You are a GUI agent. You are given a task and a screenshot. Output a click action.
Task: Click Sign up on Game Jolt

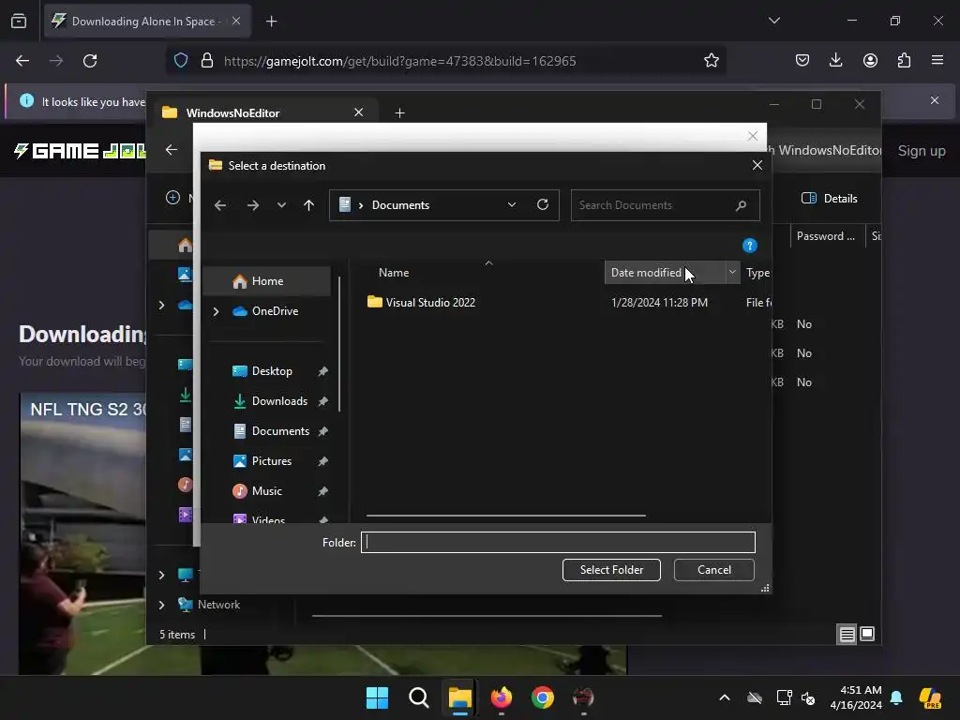(922, 151)
